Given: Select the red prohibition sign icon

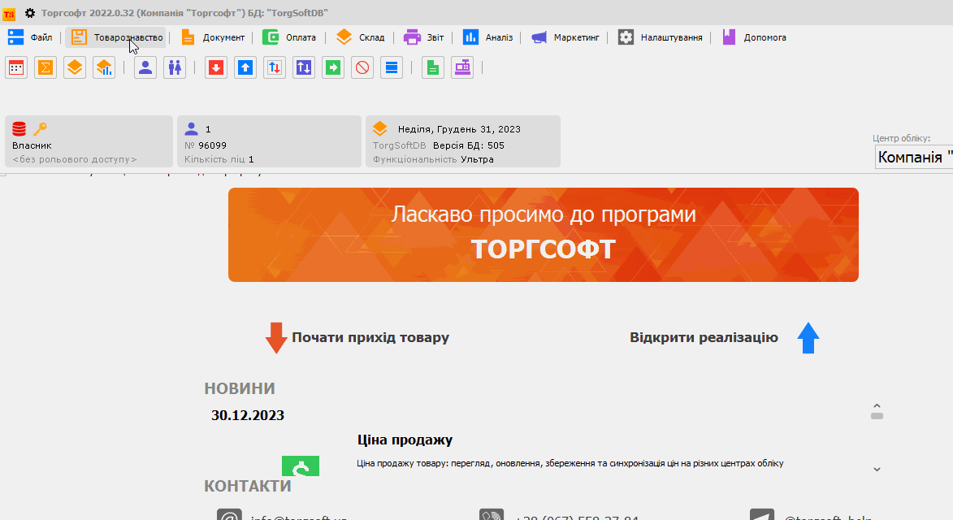Looking at the screenshot, I should (x=362, y=67).
